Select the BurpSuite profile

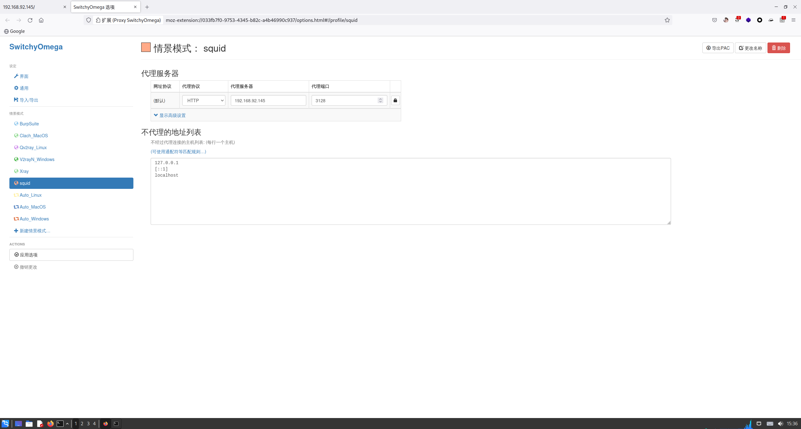pyautogui.click(x=27, y=124)
